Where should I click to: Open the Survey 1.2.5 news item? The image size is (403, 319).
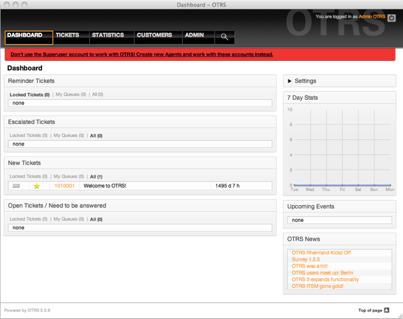click(x=306, y=260)
